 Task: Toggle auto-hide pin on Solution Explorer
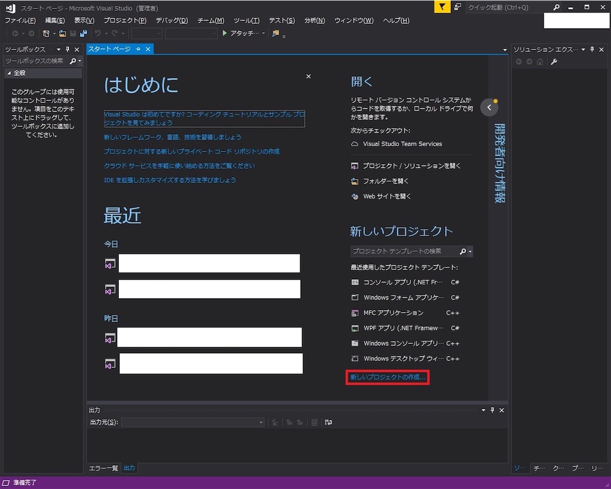592,49
